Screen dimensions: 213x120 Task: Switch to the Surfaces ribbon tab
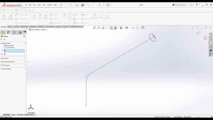pyautogui.click(x=17, y=27)
